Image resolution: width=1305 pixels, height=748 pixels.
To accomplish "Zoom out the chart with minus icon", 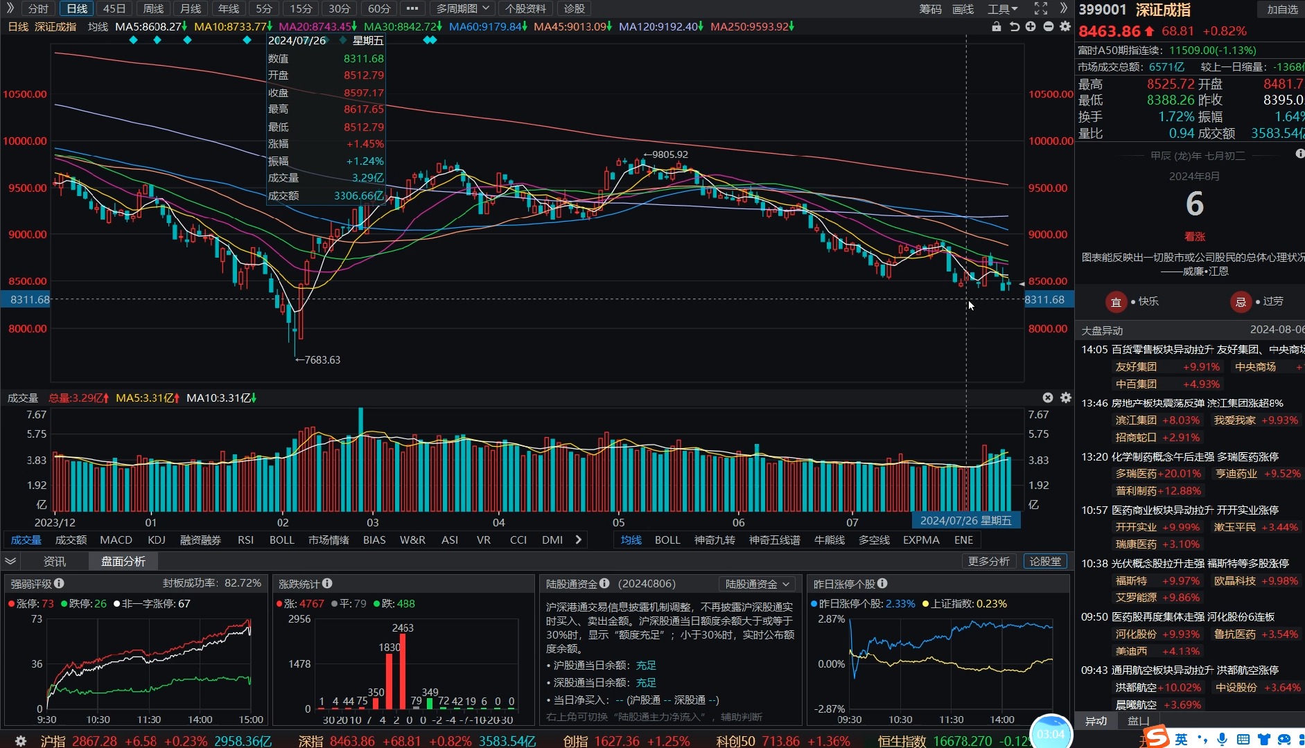I will coord(1049,26).
